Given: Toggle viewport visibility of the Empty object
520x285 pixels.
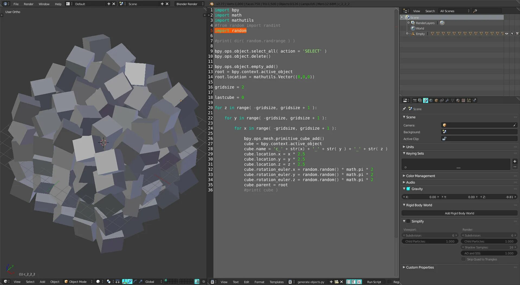Looking at the screenshot, I should pyautogui.click(x=507, y=34).
